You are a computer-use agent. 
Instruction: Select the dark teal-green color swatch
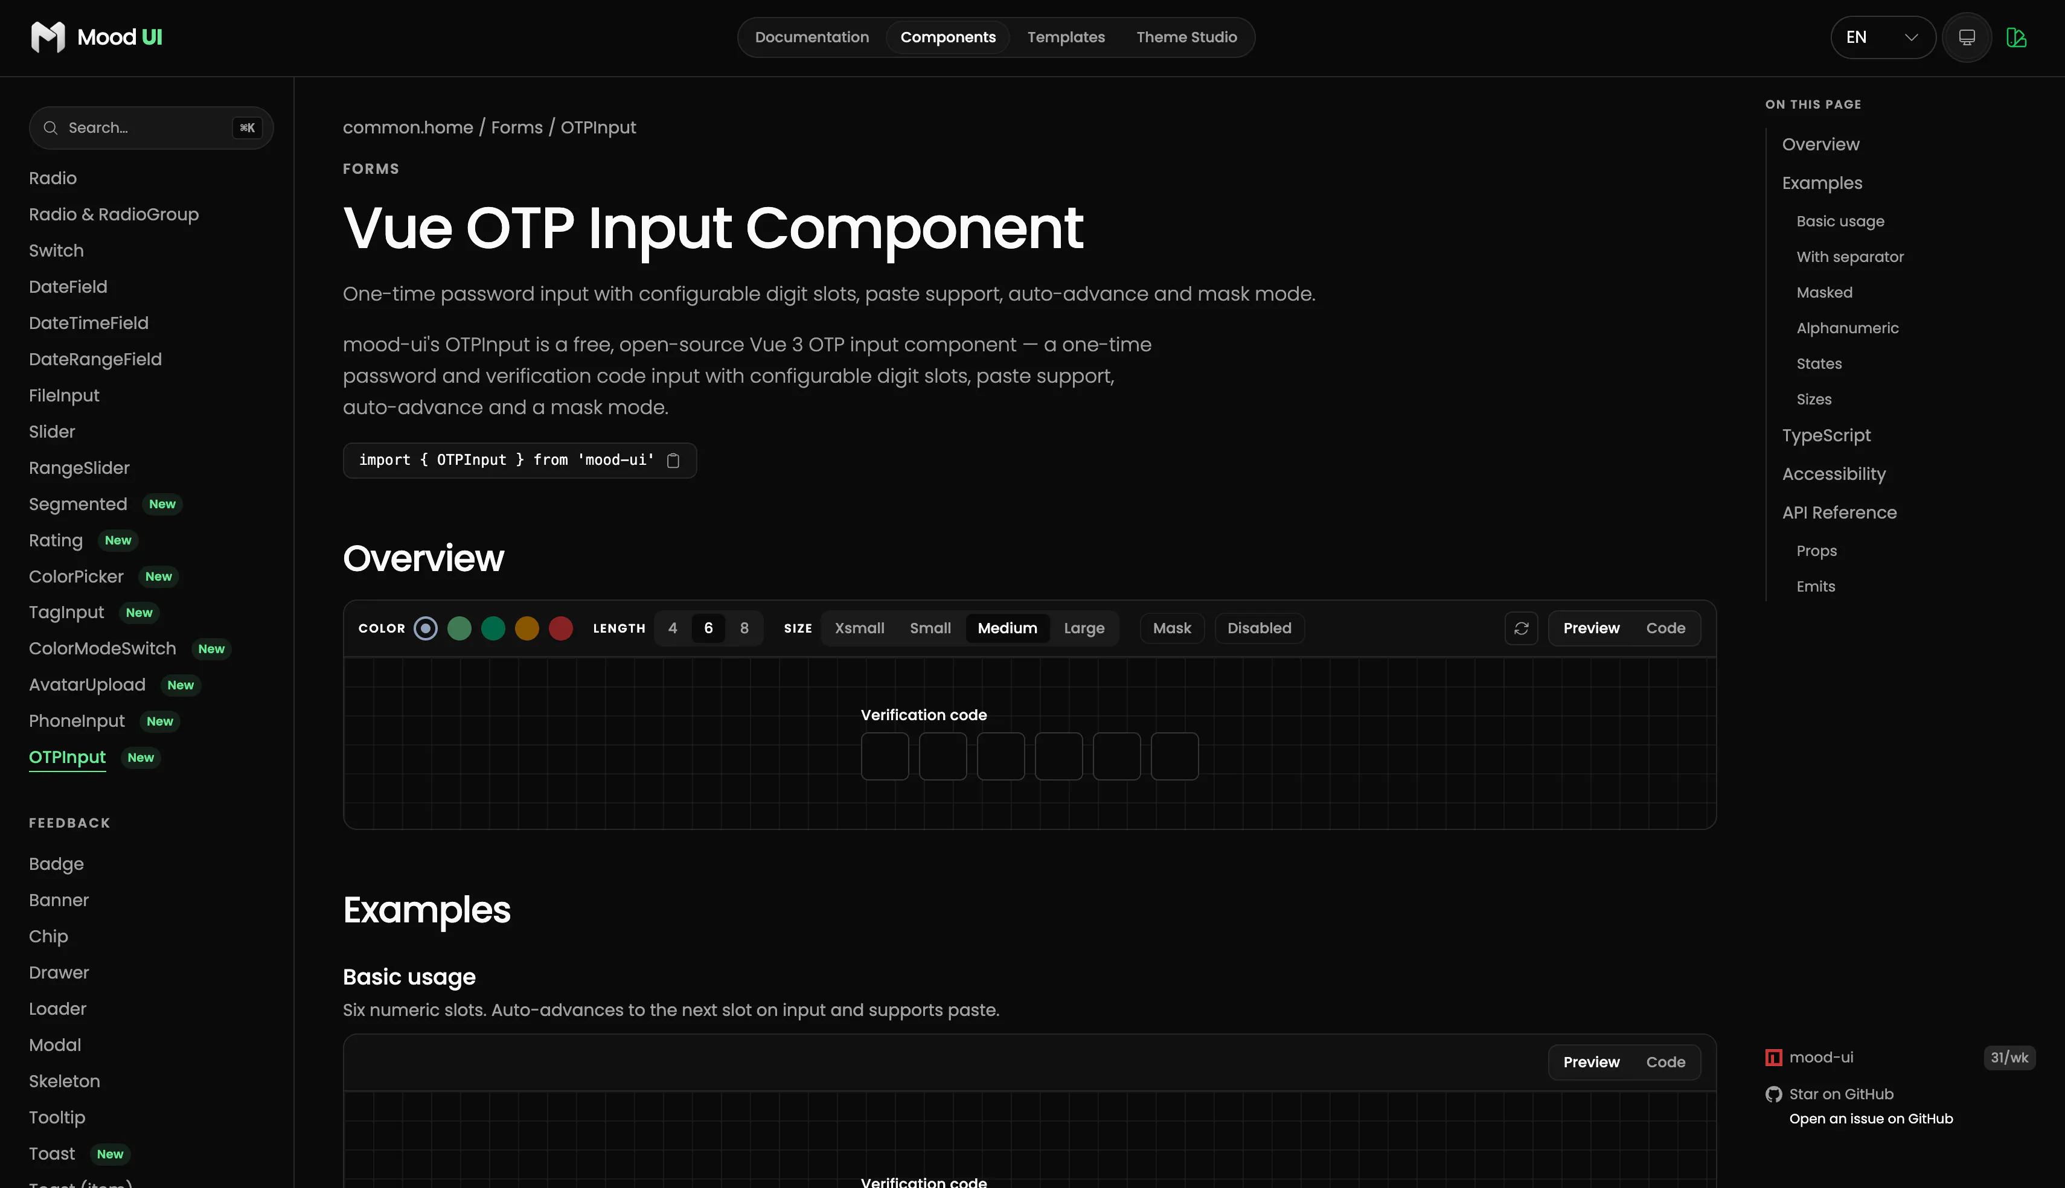tap(493, 628)
